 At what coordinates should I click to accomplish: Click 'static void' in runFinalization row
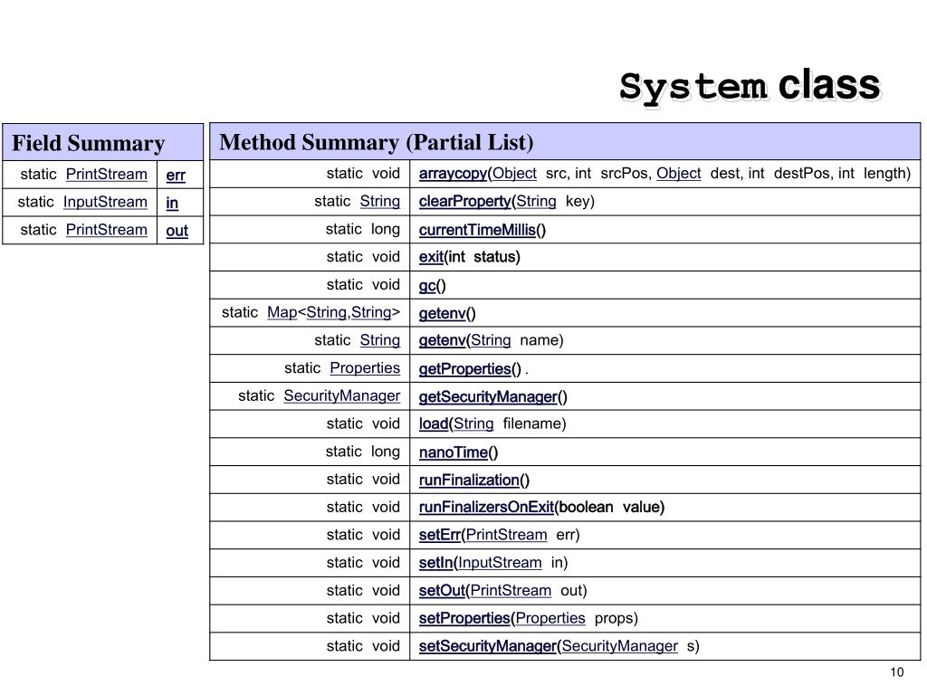point(364,480)
